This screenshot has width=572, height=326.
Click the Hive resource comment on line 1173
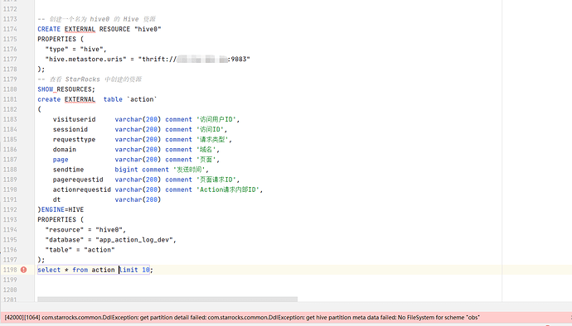click(97, 19)
